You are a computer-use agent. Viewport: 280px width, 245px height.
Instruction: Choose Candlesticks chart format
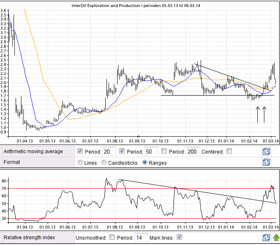click(104, 163)
